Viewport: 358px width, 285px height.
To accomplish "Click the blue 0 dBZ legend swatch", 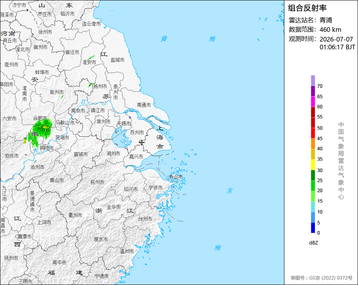I will (313, 228).
